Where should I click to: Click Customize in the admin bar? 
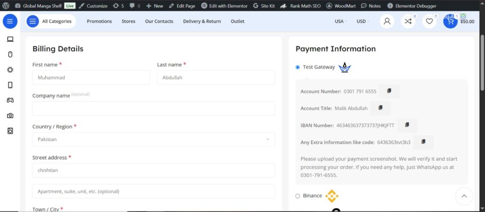pos(93,6)
